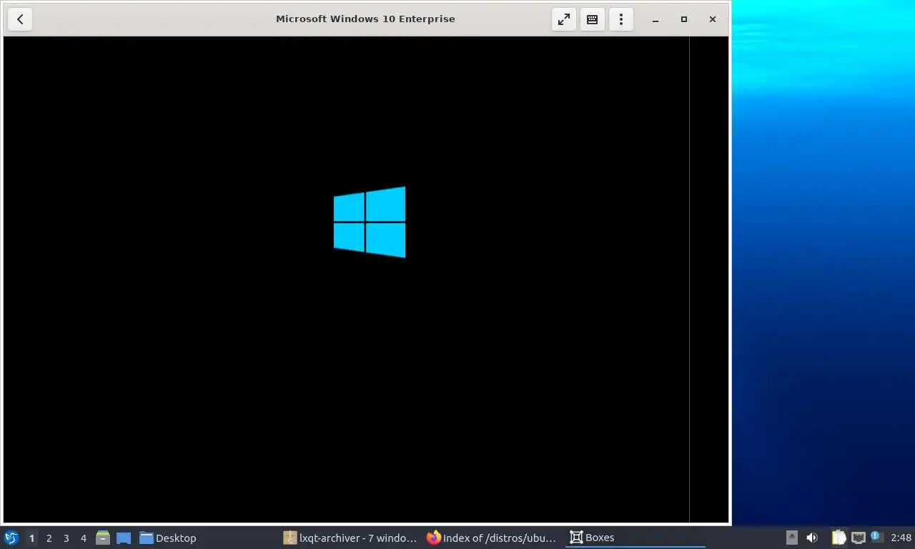Open the removable media eject icon

click(791, 538)
